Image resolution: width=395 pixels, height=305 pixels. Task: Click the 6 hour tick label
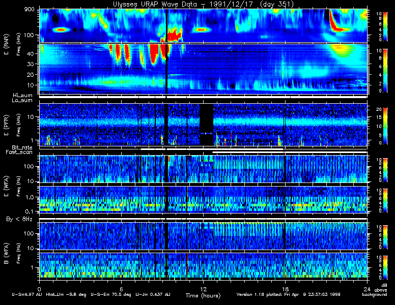click(x=121, y=289)
